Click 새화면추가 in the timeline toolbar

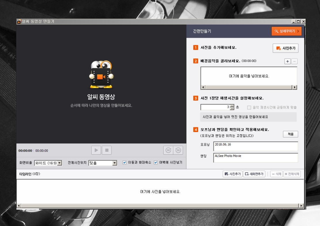pos(254,174)
